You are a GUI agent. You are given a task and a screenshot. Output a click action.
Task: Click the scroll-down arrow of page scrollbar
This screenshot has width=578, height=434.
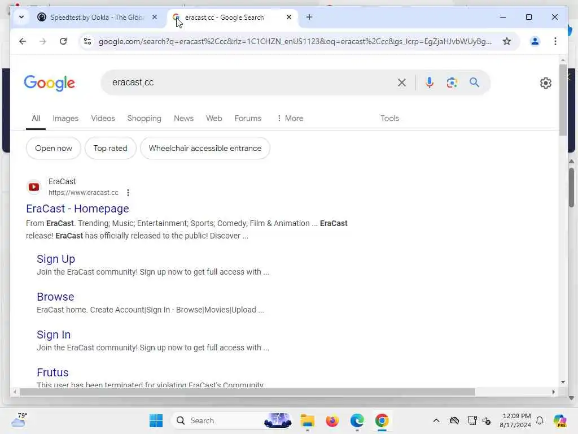coord(563,382)
